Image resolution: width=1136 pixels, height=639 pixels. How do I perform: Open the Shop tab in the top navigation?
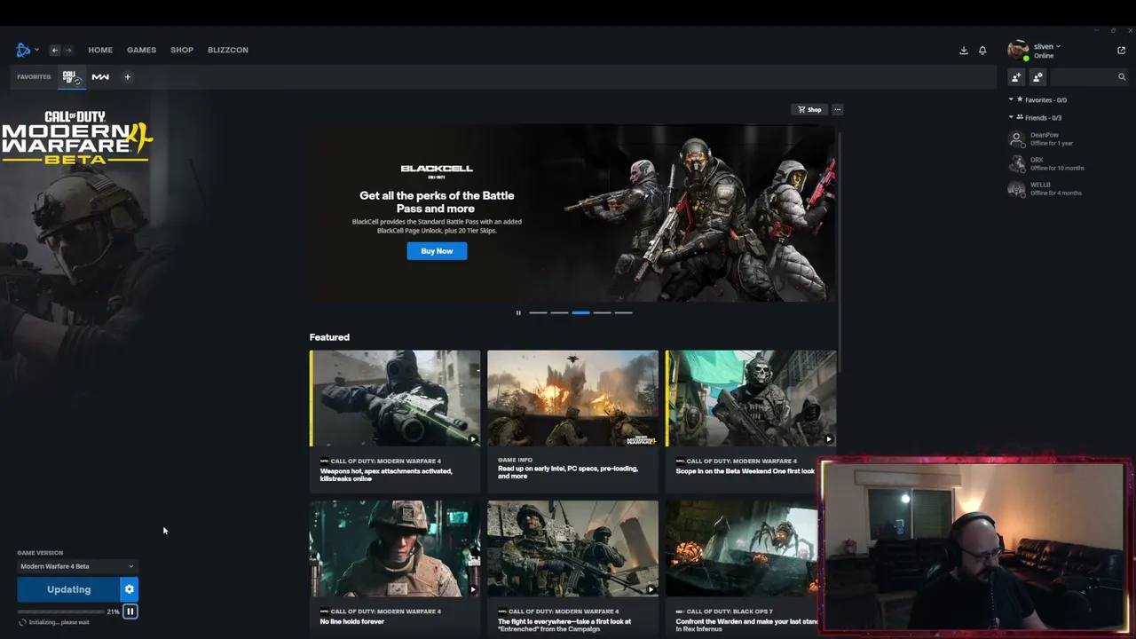point(182,50)
